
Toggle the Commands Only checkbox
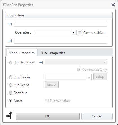79,70
